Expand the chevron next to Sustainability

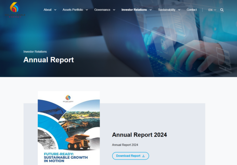pos(179,10)
